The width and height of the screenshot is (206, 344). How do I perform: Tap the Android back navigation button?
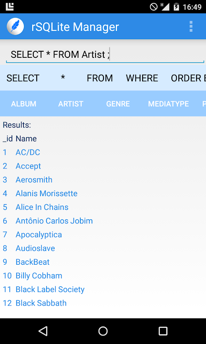coord(43,331)
